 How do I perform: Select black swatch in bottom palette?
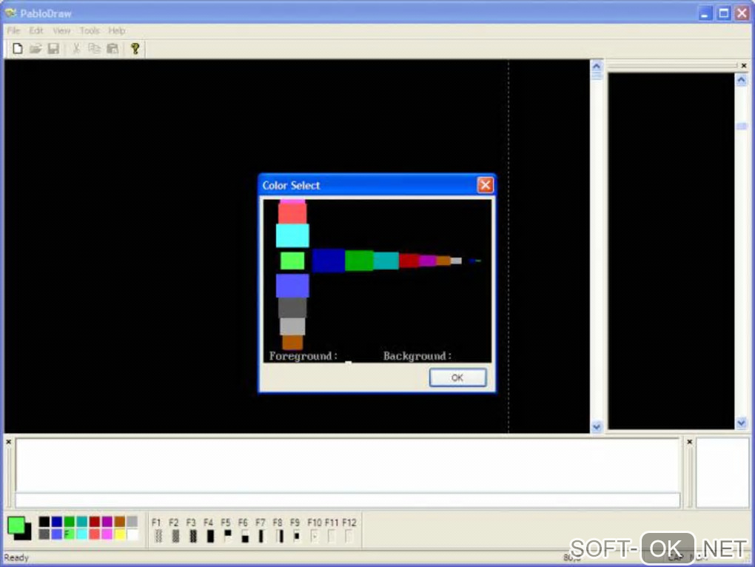pos(44,521)
